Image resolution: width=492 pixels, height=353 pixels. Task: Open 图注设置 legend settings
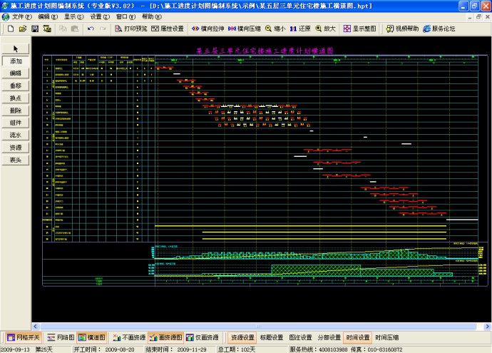coord(300,337)
